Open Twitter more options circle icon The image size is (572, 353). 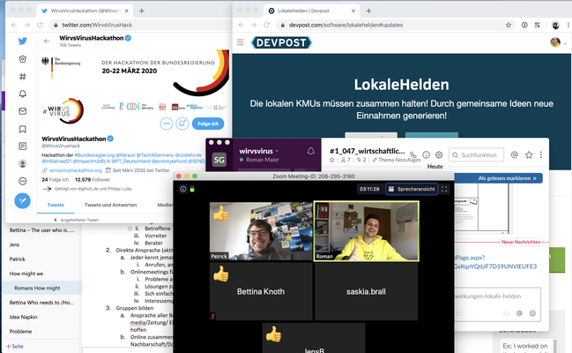(23, 181)
